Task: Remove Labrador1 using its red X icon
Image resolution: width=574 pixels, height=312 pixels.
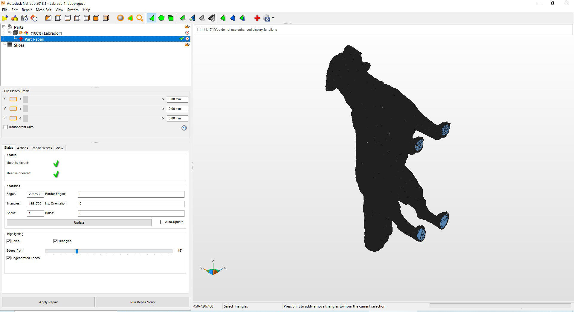Action: click(187, 33)
